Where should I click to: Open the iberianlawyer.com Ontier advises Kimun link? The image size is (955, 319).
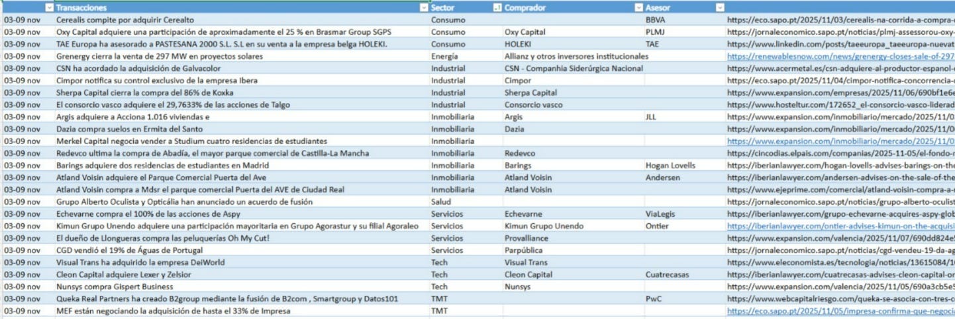840,226
